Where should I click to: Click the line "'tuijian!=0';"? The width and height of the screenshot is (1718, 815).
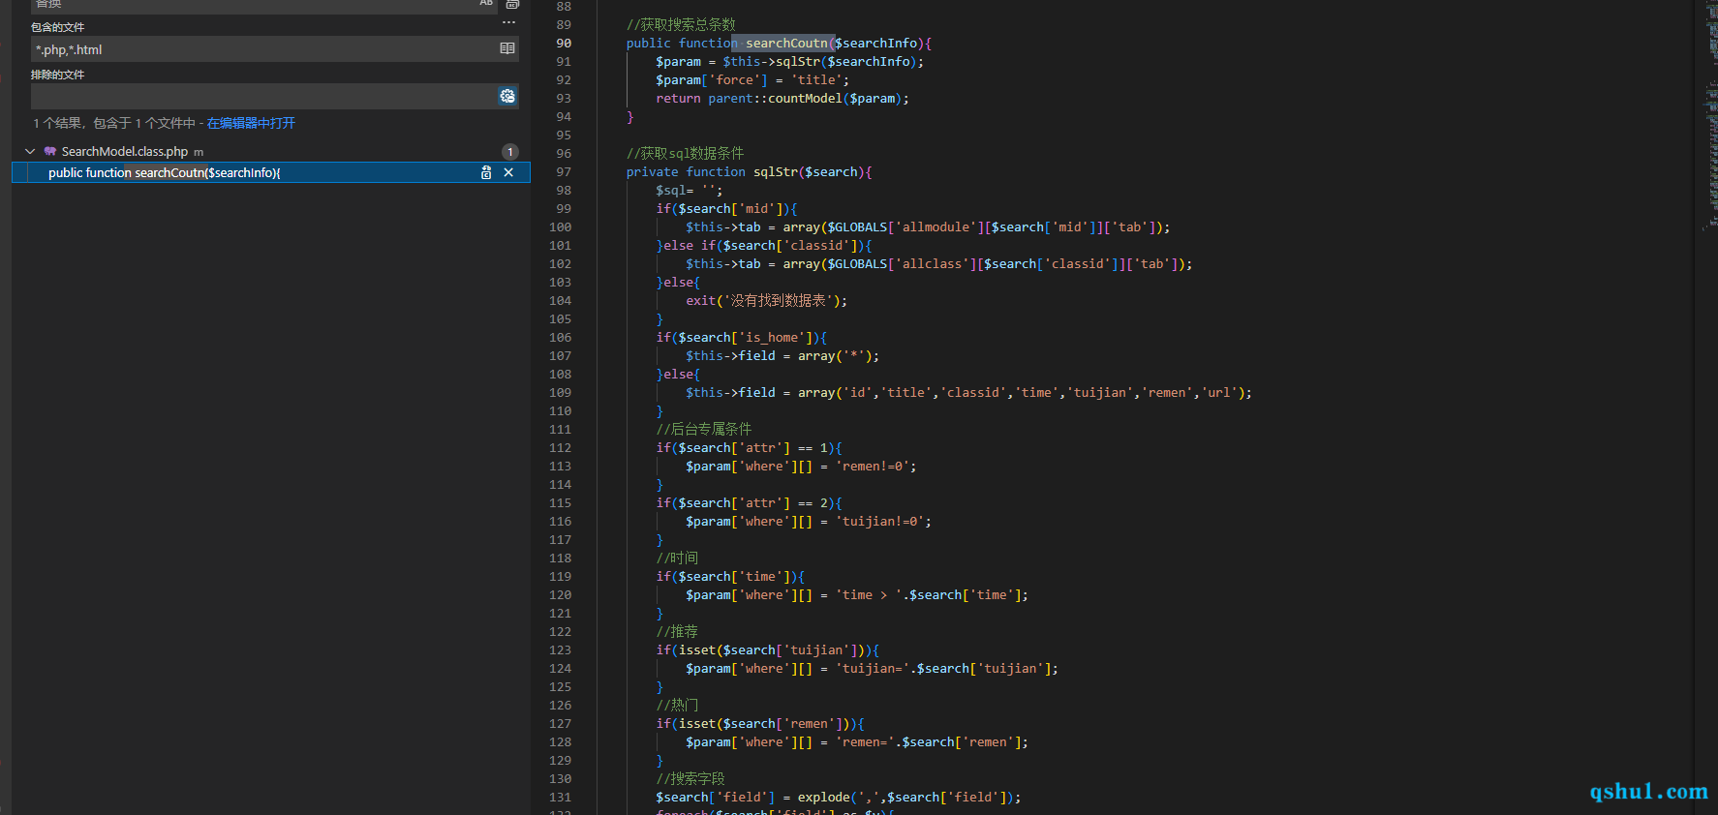(809, 521)
